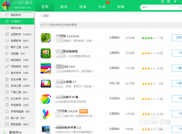Open 聊天工具 (129) category
This screenshot has height=134, width=182.
click(x=17, y=47)
